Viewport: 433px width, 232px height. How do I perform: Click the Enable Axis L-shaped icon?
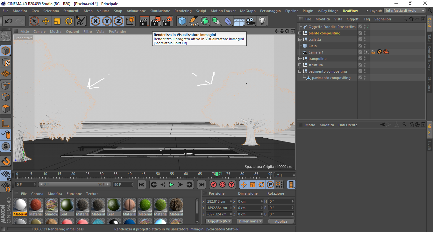[6, 123]
